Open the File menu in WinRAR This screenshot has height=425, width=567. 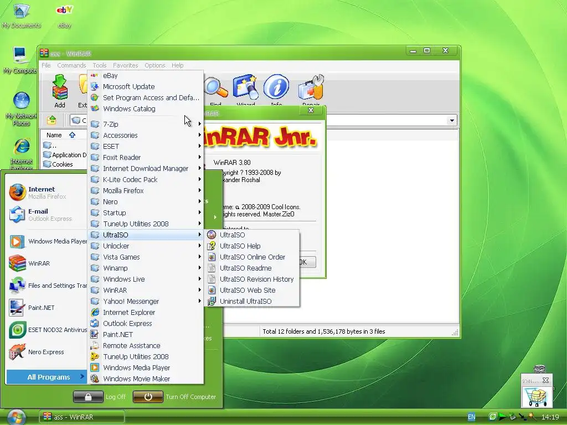coord(46,65)
